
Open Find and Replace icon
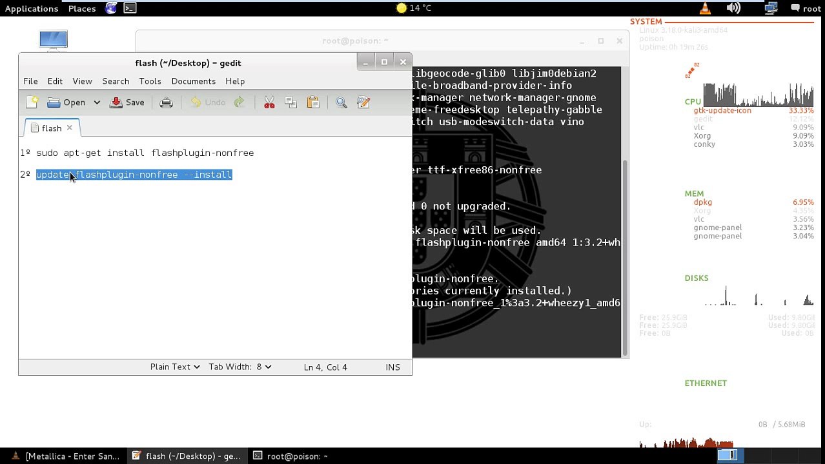click(363, 102)
